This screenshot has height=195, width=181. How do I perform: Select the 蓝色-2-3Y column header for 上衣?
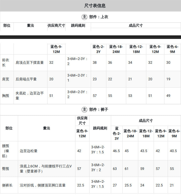(x=98, y=49)
